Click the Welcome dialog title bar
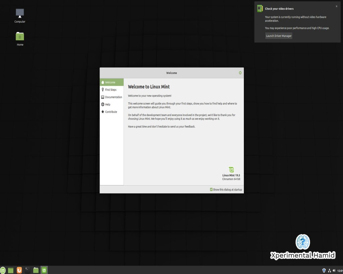Image resolution: width=343 pixels, height=274 pixels. click(x=171, y=73)
